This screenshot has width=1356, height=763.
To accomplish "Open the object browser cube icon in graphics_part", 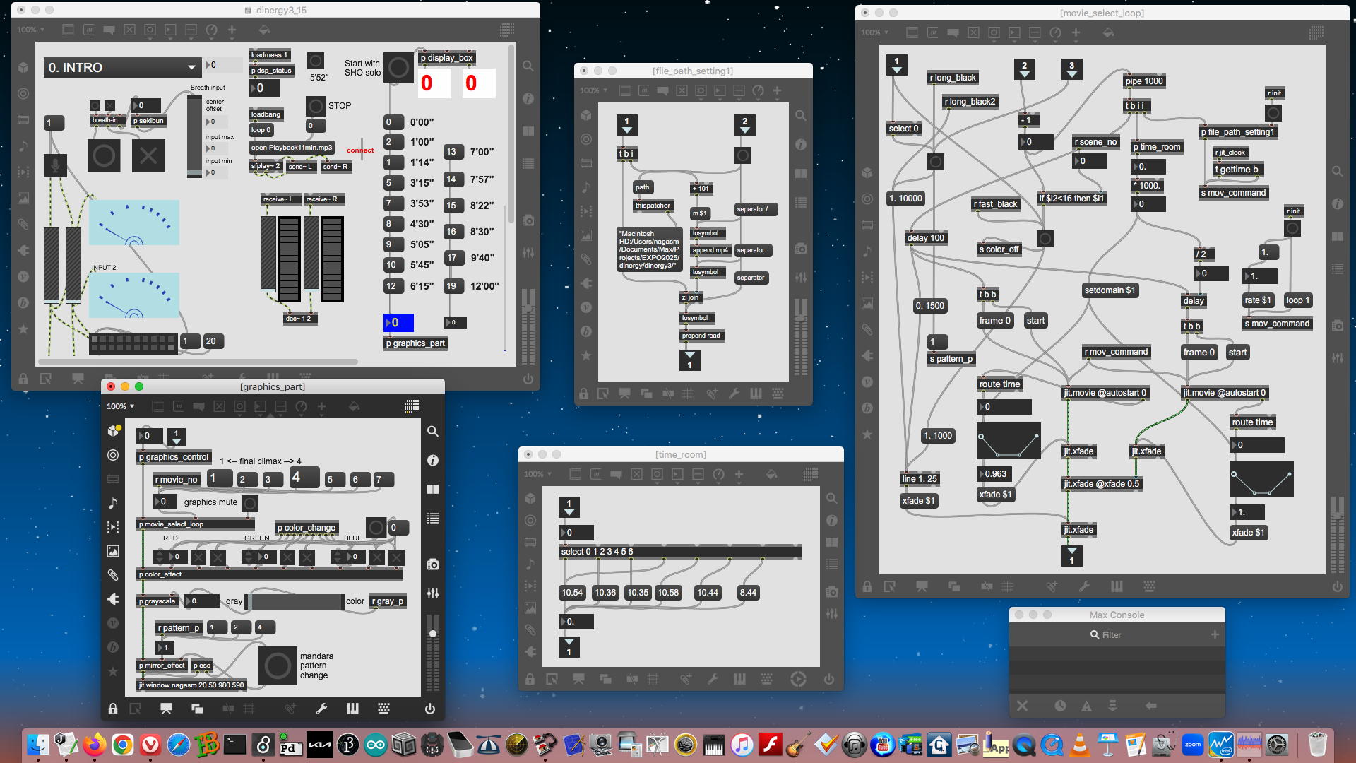I will point(113,431).
